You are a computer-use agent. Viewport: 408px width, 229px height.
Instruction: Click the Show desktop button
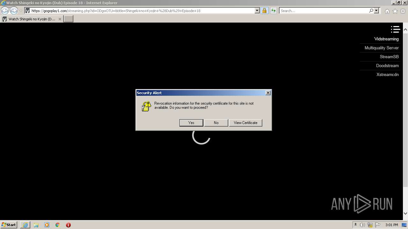click(404, 225)
